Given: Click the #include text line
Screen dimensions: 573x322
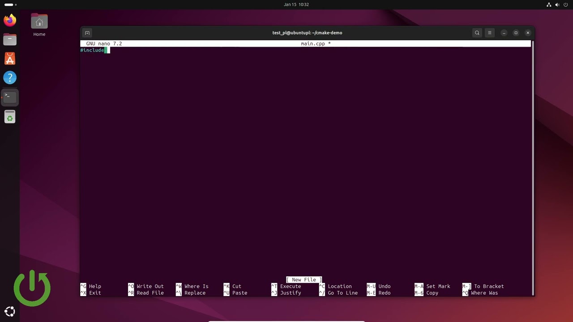Looking at the screenshot, I should click(92, 50).
